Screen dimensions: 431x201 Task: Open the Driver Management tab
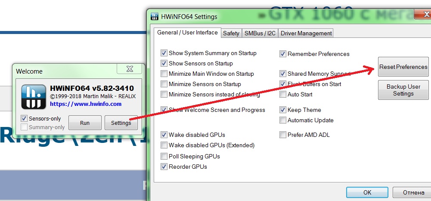pos(306,34)
